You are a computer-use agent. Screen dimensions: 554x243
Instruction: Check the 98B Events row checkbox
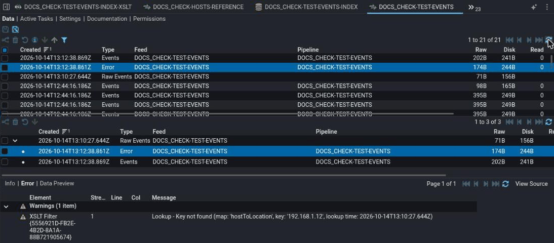point(5,86)
